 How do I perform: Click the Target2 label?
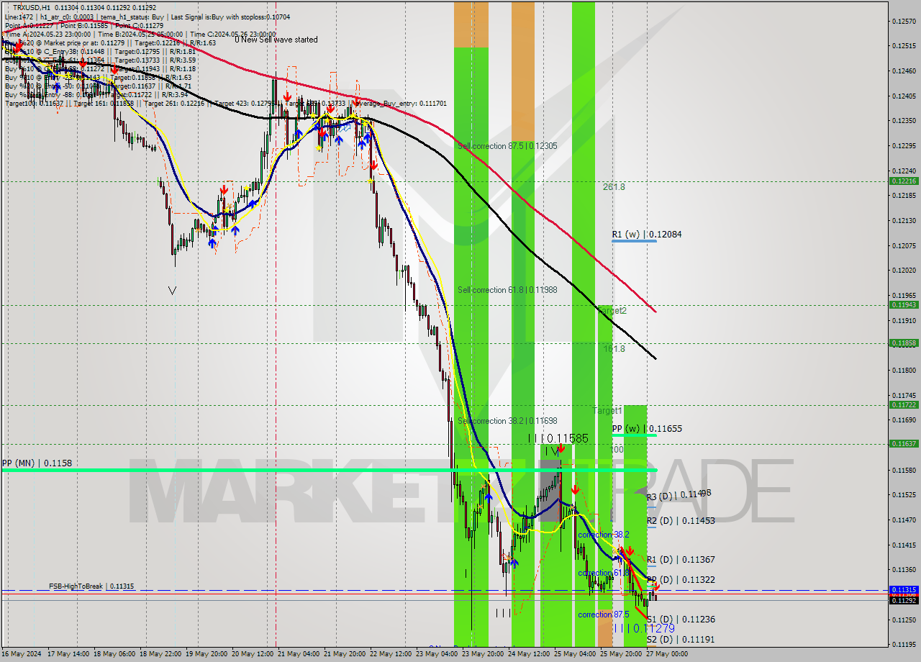pyautogui.click(x=612, y=311)
